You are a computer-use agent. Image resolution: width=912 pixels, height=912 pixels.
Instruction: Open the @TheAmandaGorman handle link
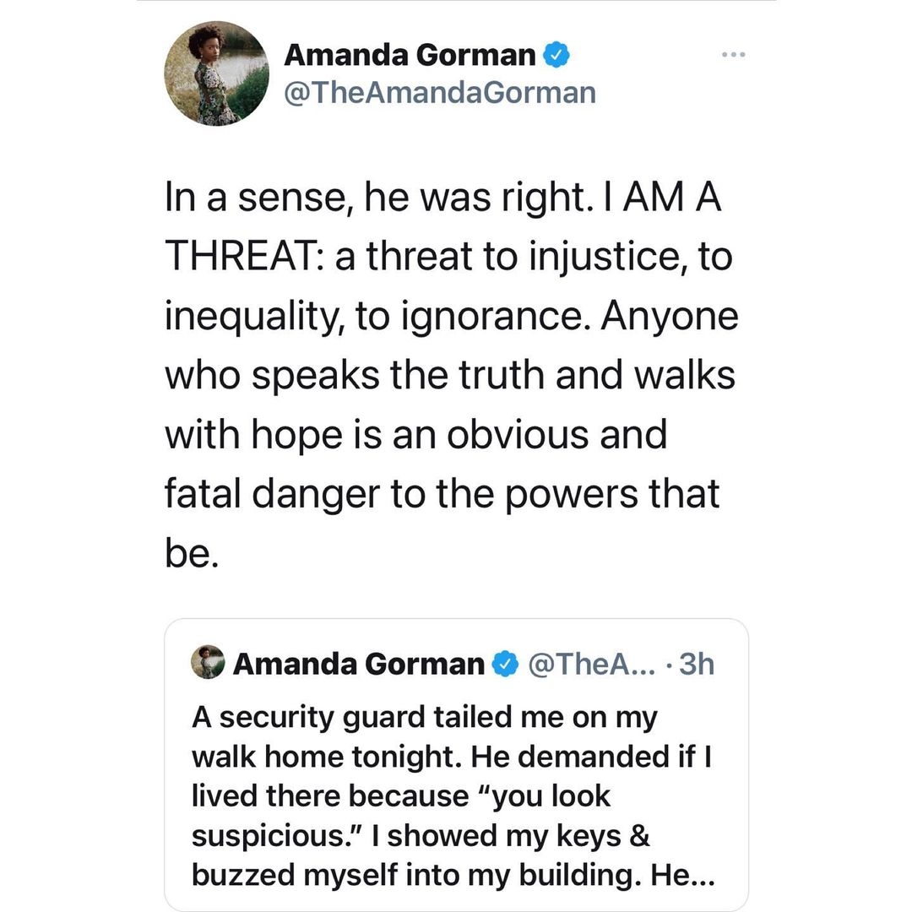[440, 93]
